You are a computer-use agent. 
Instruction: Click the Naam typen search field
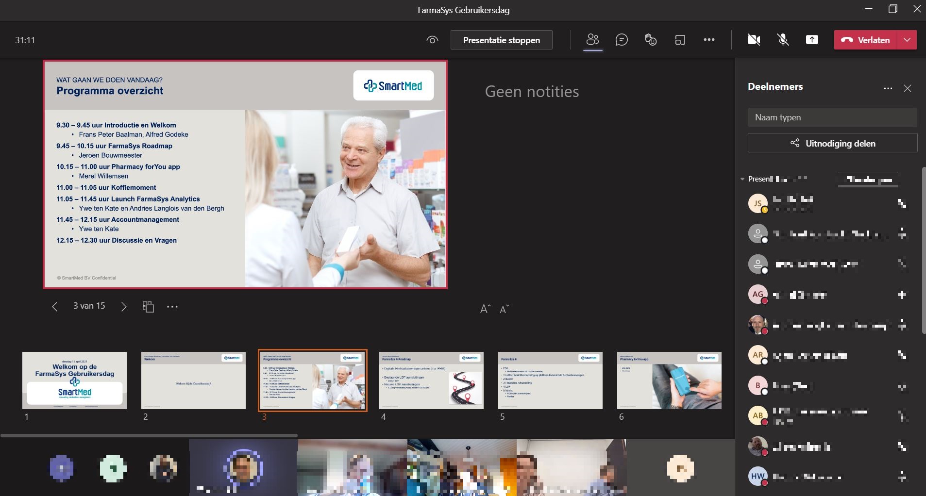point(832,117)
